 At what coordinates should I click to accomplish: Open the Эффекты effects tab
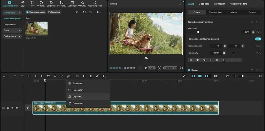click(x=51, y=4)
